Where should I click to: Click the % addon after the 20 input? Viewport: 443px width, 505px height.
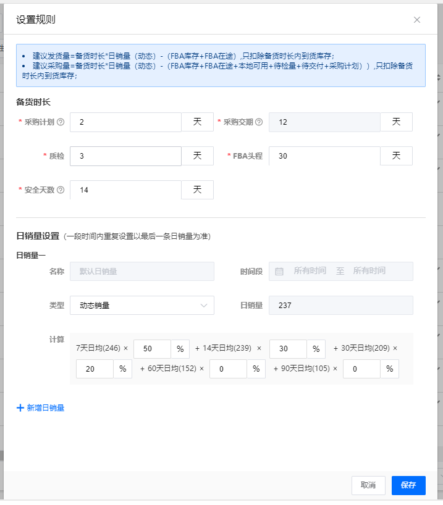click(123, 369)
